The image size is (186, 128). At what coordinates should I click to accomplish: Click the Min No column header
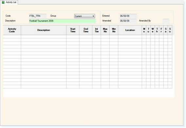click(114, 30)
